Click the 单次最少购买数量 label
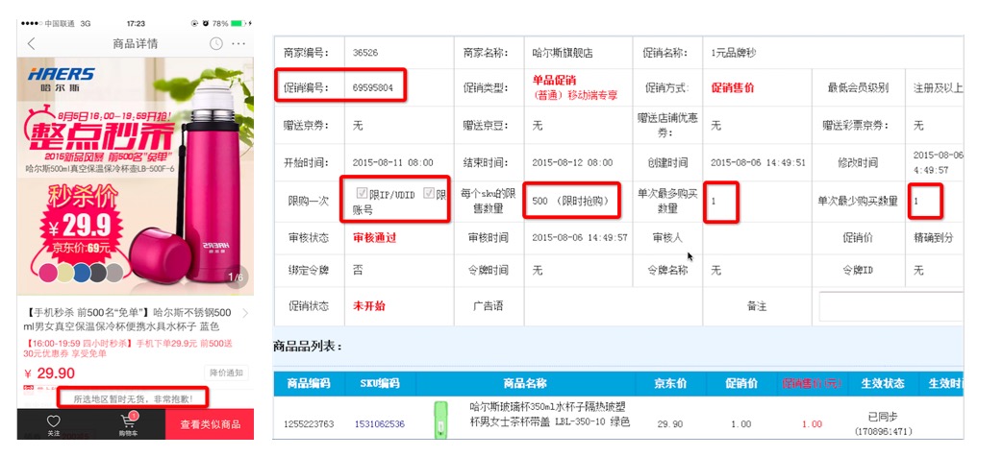Screen dimensions: 1003x457 click(x=857, y=201)
